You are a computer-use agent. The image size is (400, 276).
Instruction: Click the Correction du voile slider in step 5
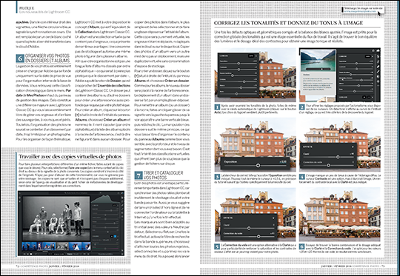pyautogui.click(x=249, y=237)
